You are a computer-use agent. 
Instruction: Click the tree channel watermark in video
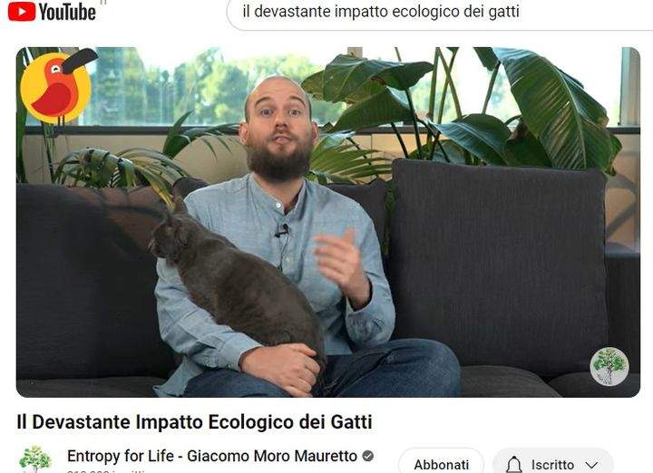[x=609, y=366]
